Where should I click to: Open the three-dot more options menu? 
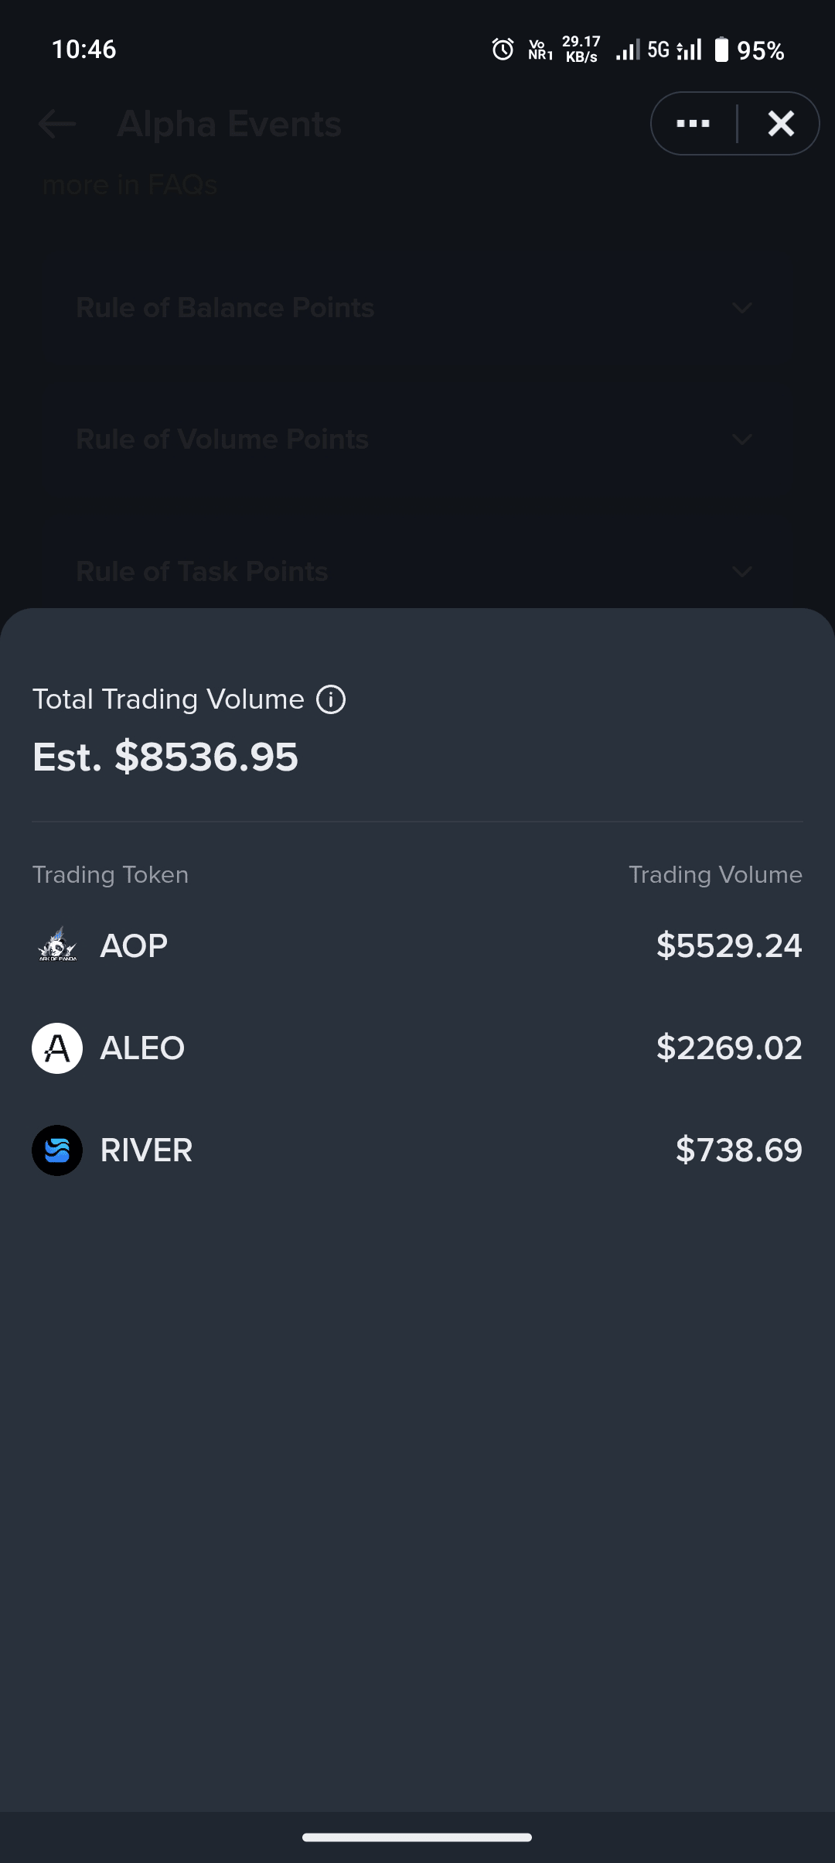click(x=693, y=124)
